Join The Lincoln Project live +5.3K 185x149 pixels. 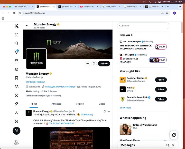click(161, 47)
